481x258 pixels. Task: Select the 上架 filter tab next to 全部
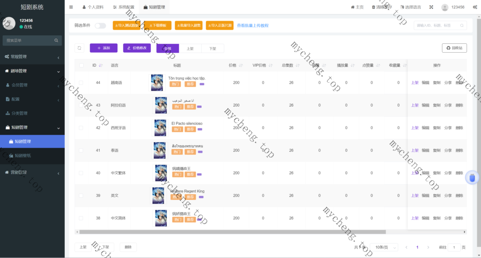click(190, 48)
